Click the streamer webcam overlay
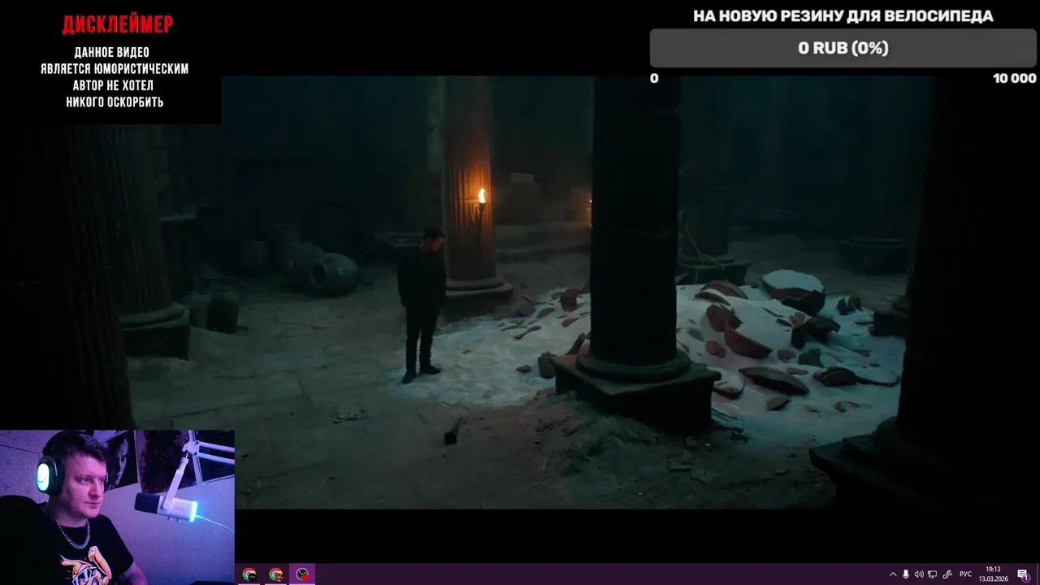Image resolution: width=1040 pixels, height=585 pixels. pos(117,507)
